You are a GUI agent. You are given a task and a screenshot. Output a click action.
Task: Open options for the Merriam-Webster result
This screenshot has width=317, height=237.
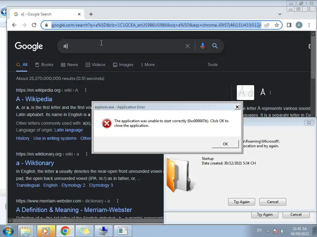coord(117,201)
